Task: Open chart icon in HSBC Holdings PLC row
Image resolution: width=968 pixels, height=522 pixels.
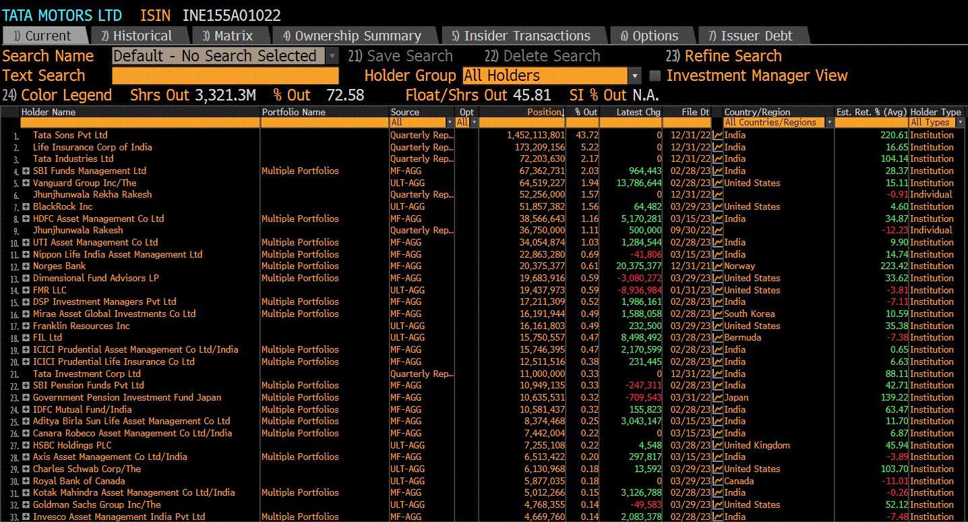Action: click(x=718, y=445)
